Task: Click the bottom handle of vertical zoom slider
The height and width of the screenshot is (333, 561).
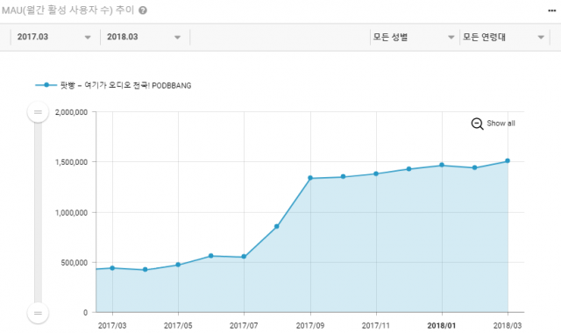Action: [38, 313]
